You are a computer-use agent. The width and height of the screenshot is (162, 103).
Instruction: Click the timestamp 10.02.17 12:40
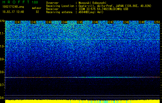click(13, 12)
